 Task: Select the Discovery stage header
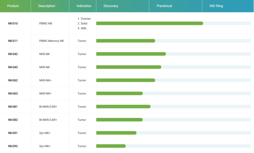[x=111, y=6]
